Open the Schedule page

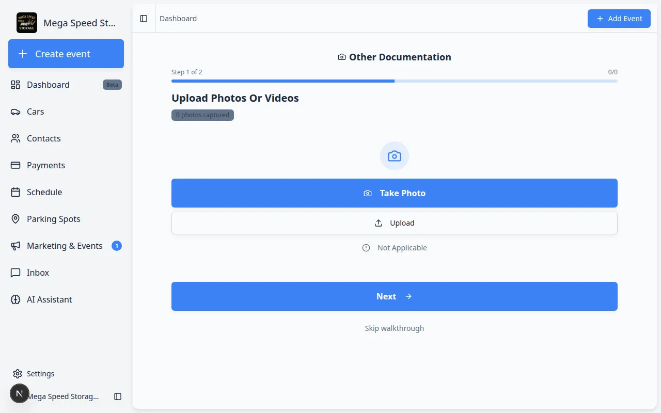(66, 192)
